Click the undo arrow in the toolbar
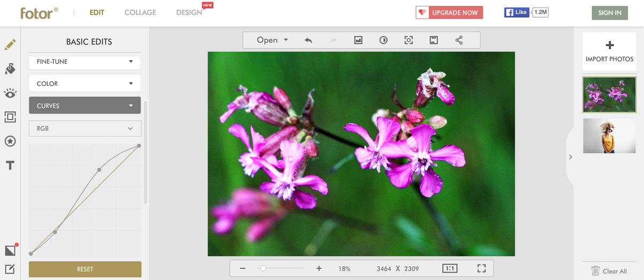 pos(308,40)
